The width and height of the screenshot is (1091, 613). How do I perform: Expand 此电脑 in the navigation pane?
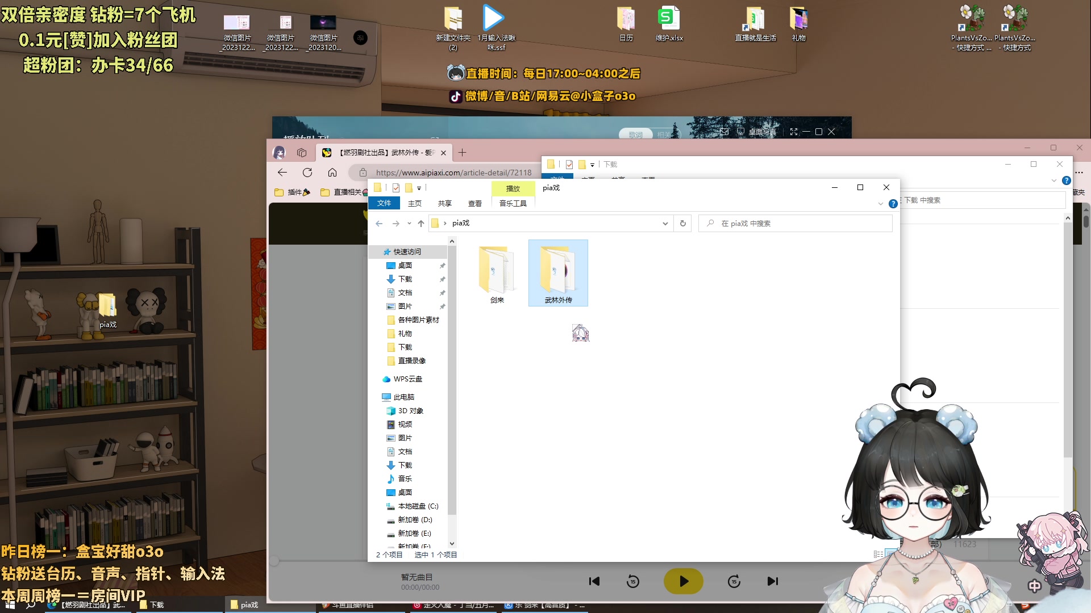380,397
